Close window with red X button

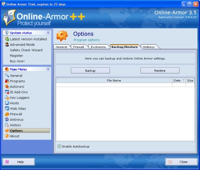pos(196,4)
